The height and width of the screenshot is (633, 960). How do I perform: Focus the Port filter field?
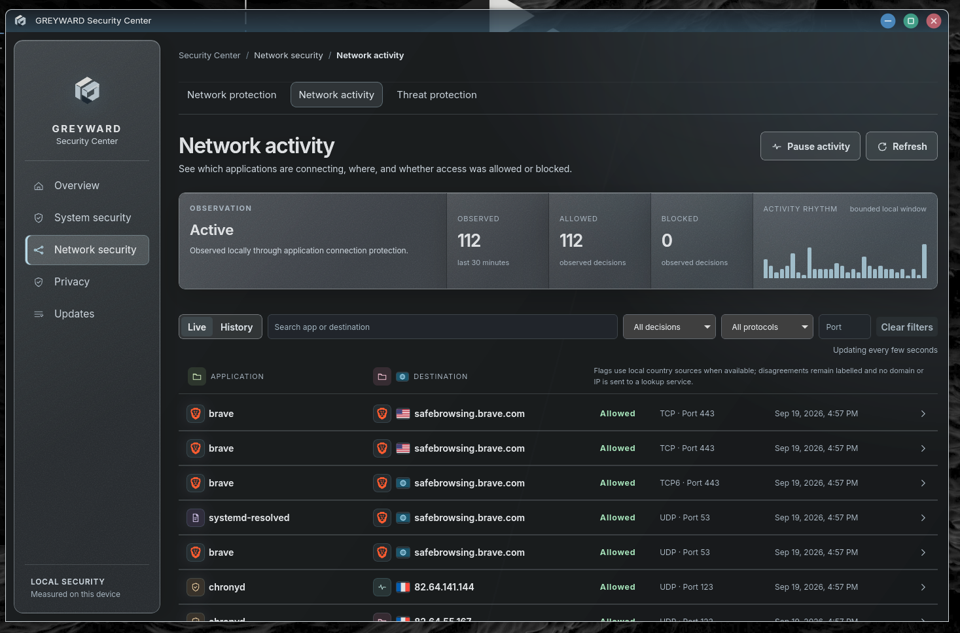click(845, 327)
